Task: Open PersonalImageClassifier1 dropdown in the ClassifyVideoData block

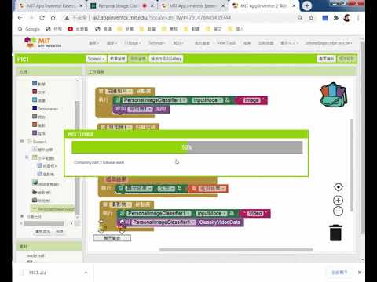Action: pos(164,222)
